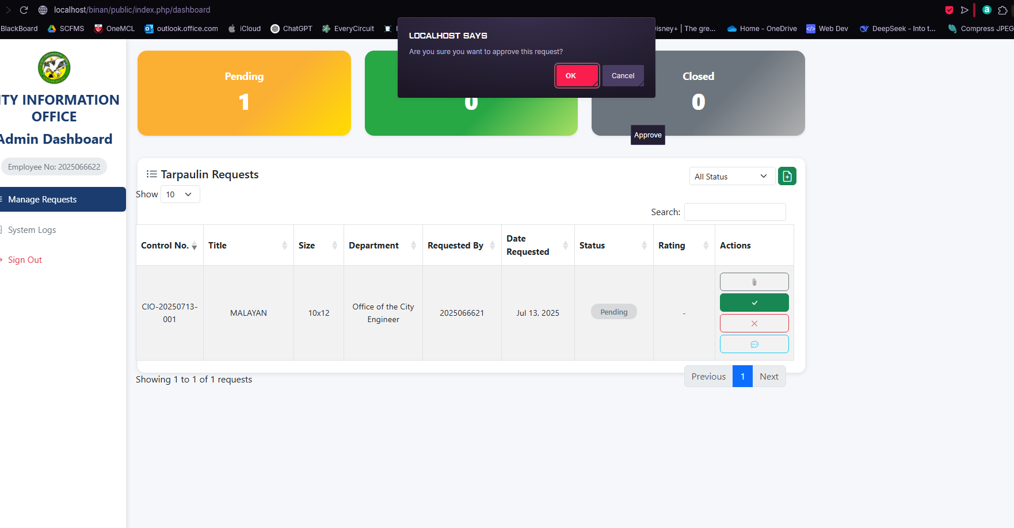Export requests with green file icon
The height and width of the screenshot is (528, 1014).
point(787,176)
